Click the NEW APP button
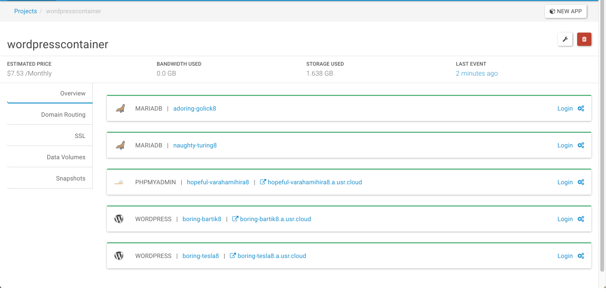Viewport: 606px width, 292px height. (x=566, y=11)
